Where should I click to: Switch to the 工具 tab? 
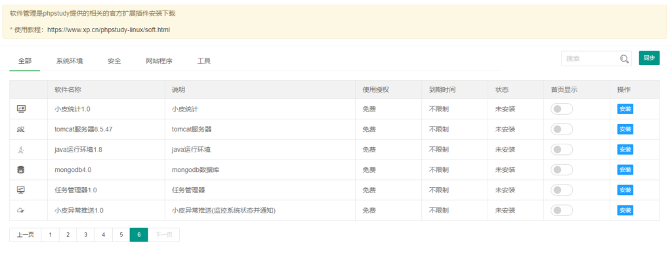tap(204, 61)
